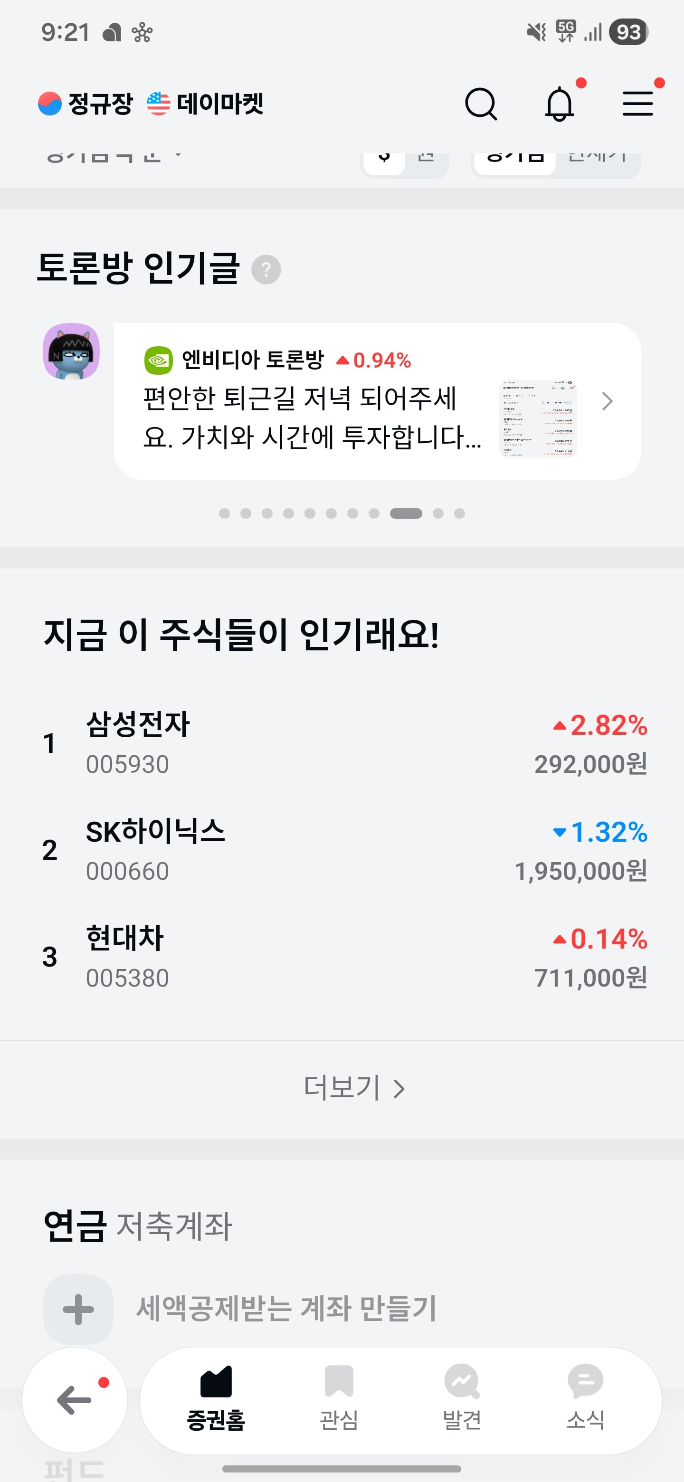Image resolution: width=684 pixels, height=1482 pixels.
Task: Open notifications bell icon
Action: click(x=559, y=104)
